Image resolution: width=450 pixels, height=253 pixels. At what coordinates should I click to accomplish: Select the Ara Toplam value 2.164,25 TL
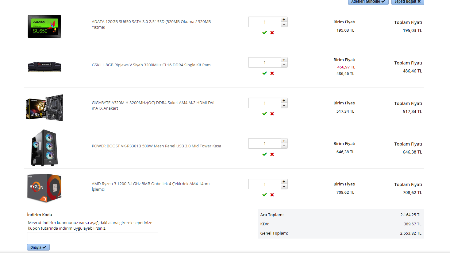point(411,215)
